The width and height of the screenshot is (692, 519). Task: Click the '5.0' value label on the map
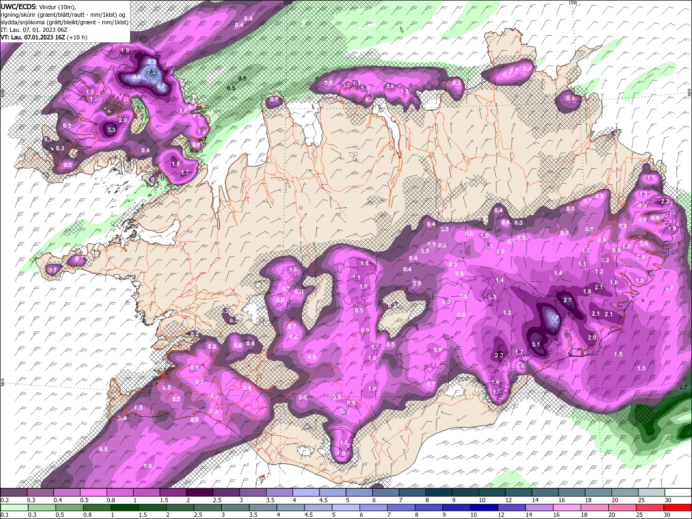click(x=161, y=86)
